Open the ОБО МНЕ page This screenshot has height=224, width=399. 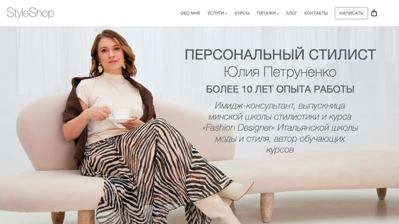[x=190, y=13]
